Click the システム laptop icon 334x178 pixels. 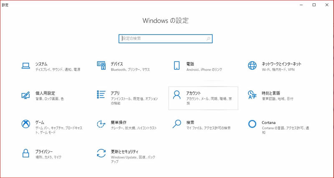pyautogui.click(x=26, y=66)
